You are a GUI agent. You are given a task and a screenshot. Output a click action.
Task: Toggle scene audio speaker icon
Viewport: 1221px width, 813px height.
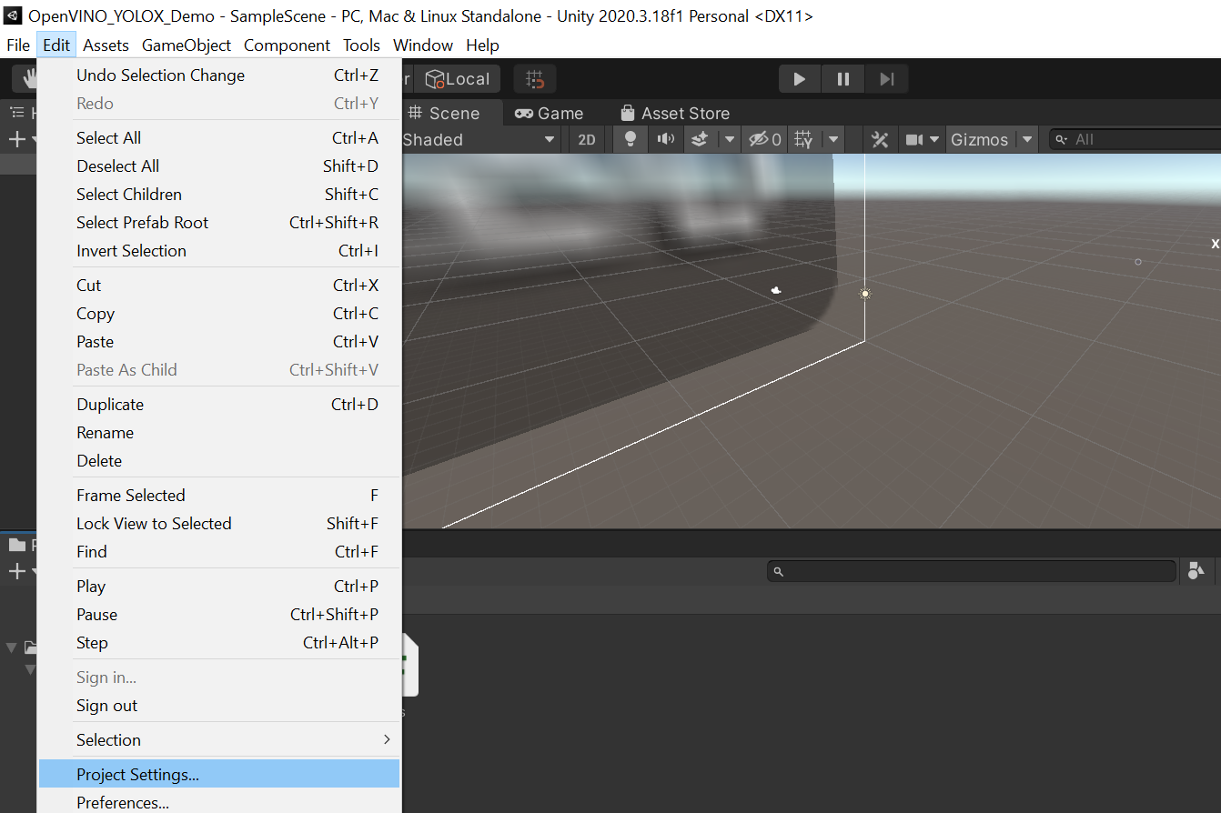(x=666, y=139)
